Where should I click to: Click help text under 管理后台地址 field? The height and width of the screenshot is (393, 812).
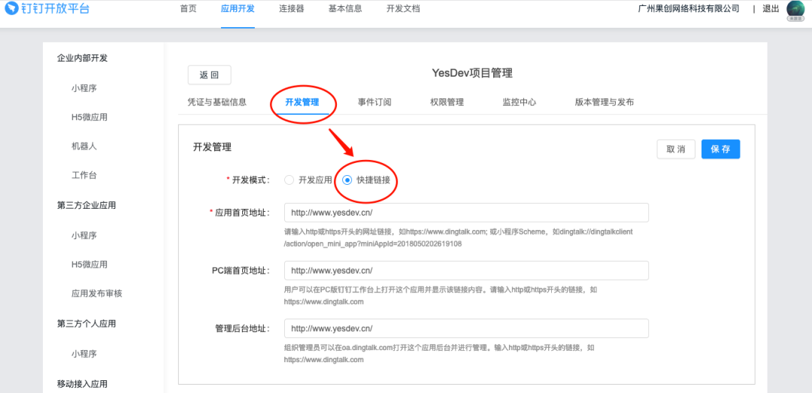[438, 354]
